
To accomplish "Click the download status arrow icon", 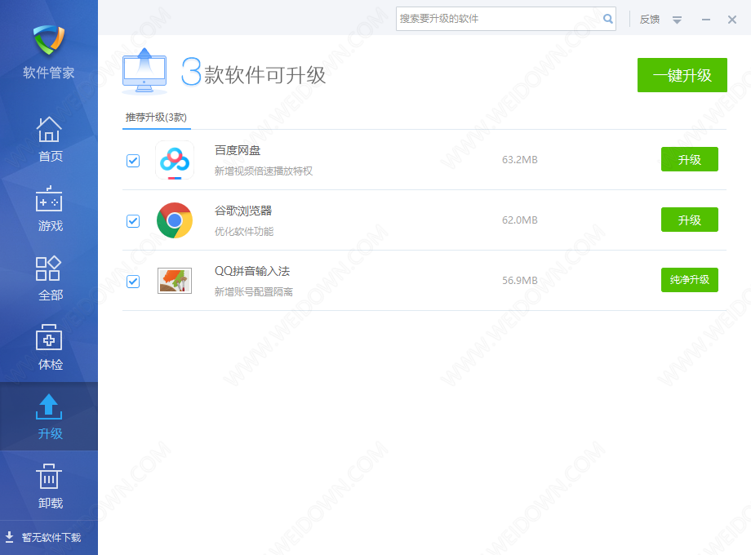I will pyautogui.click(x=9, y=537).
